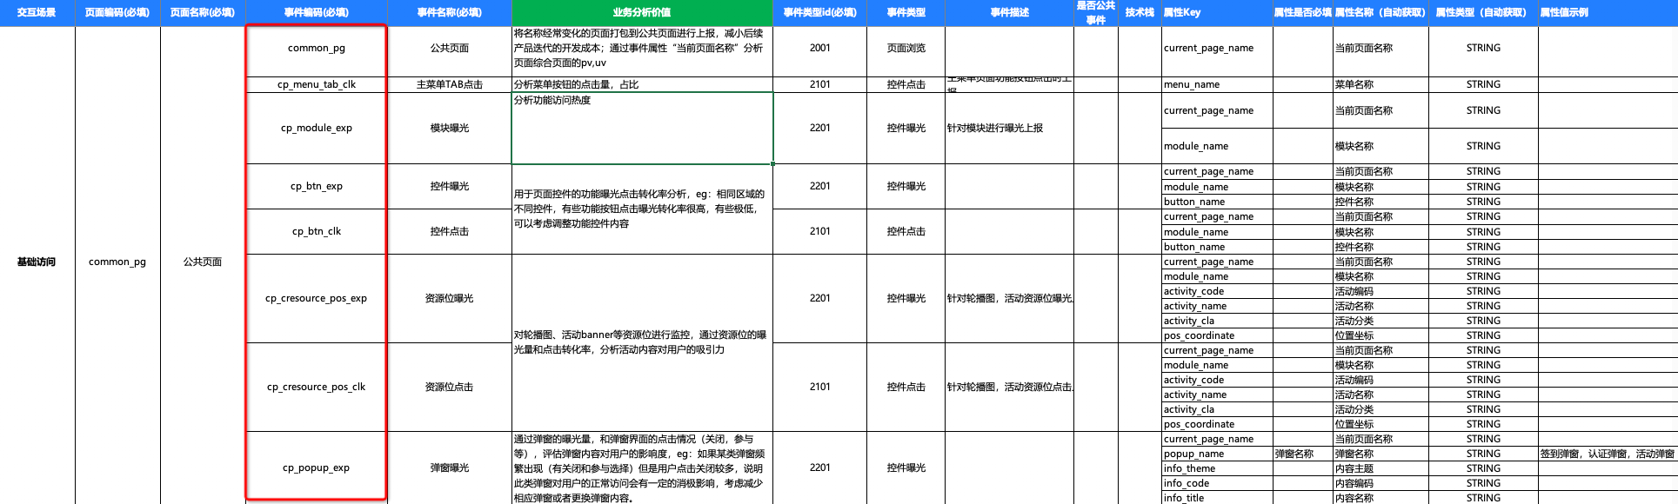Select the 内容编码 attribute name cell
The width and height of the screenshot is (1678, 504).
click(x=1381, y=483)
